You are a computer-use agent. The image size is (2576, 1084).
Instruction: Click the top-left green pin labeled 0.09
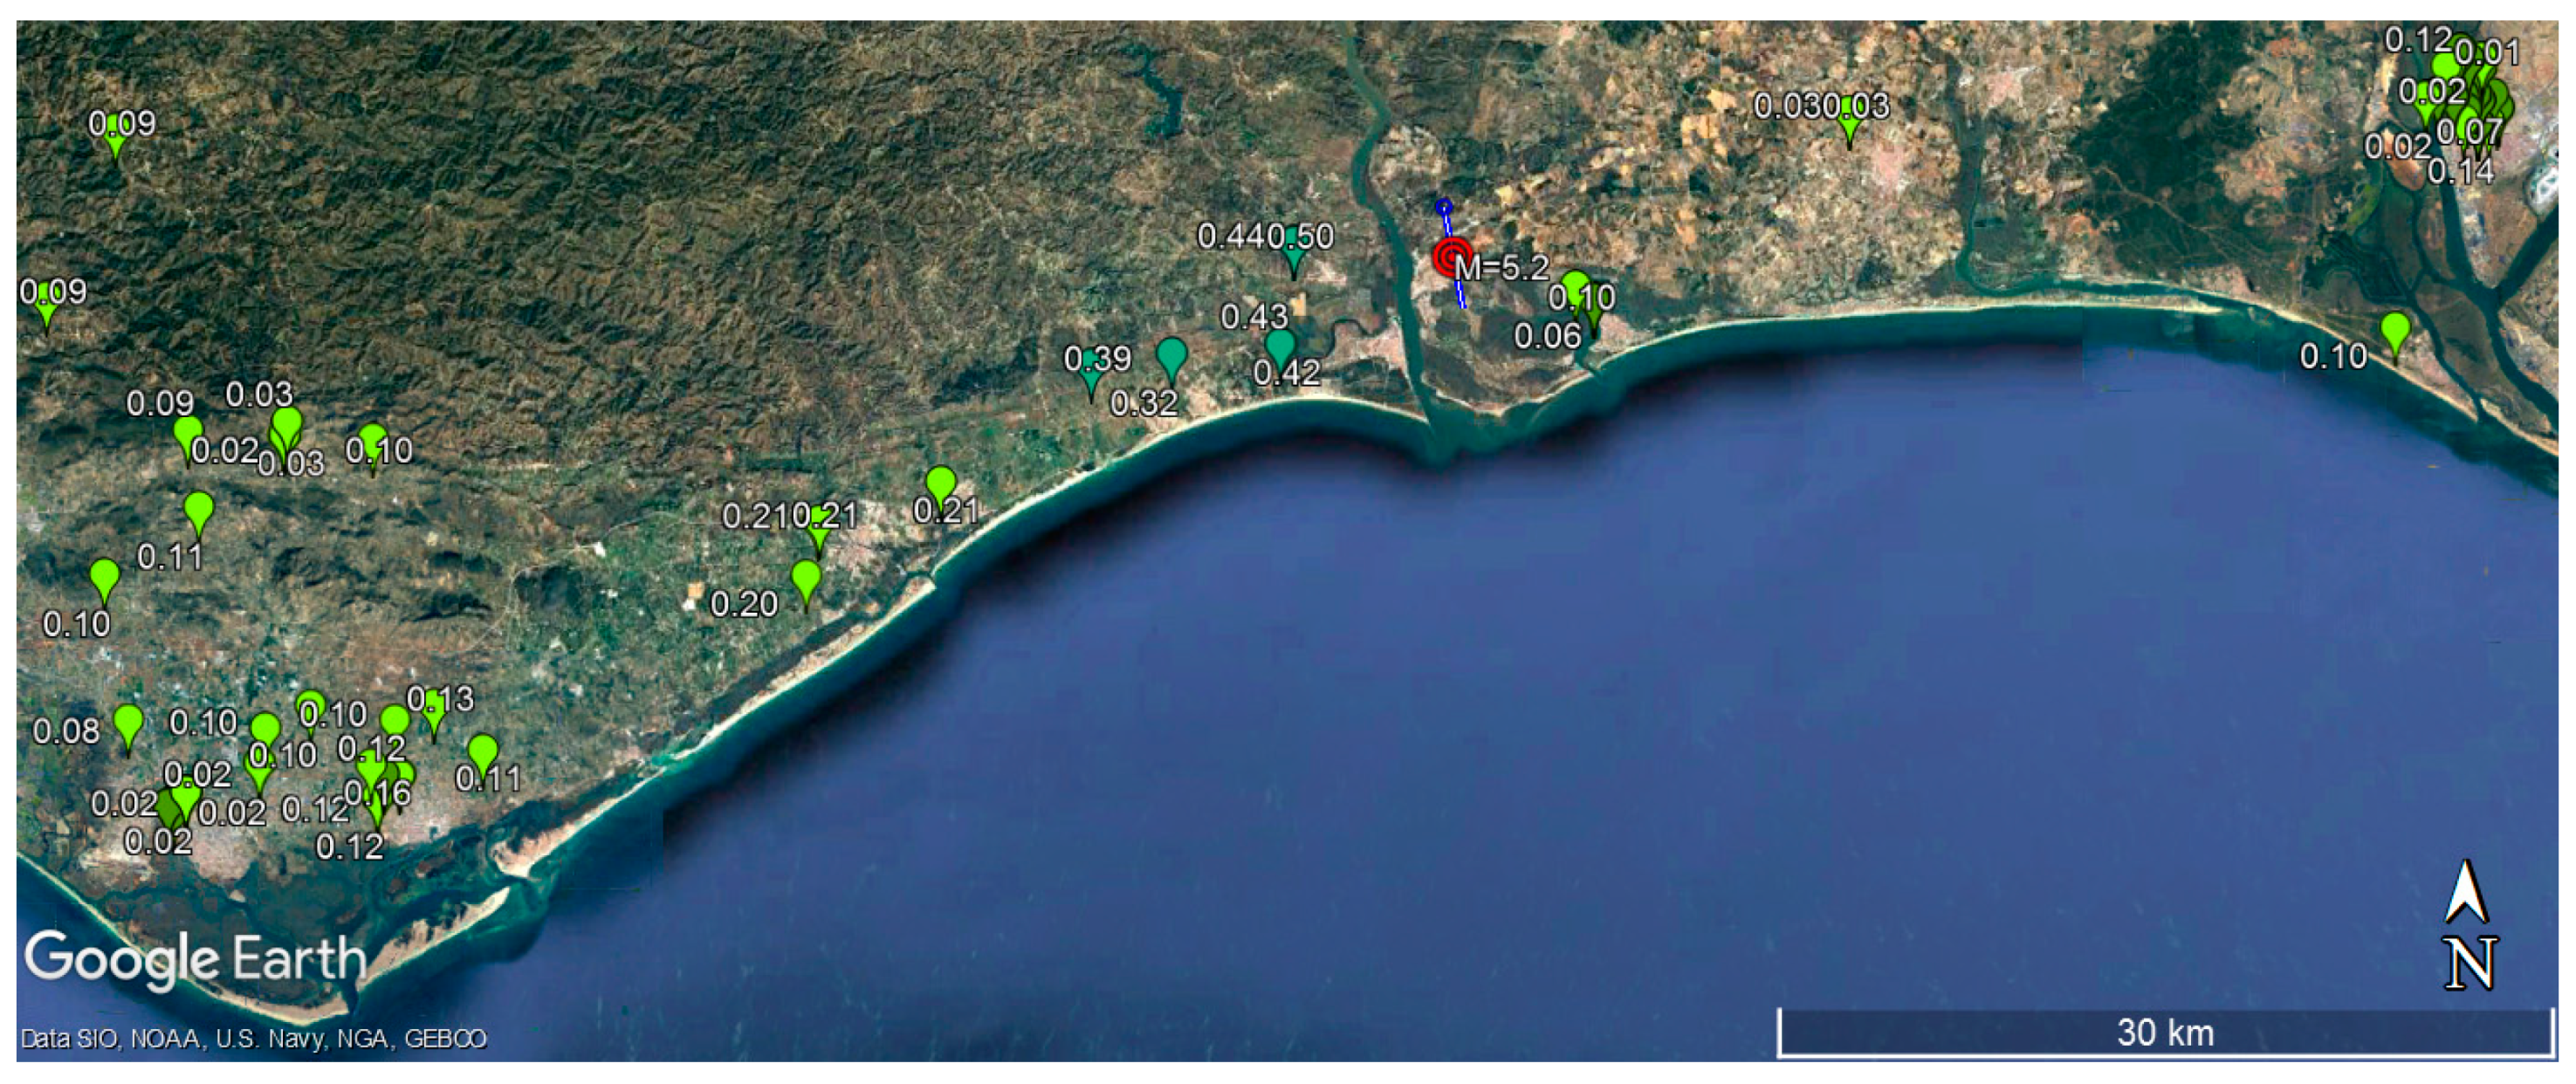click(116, 137)
